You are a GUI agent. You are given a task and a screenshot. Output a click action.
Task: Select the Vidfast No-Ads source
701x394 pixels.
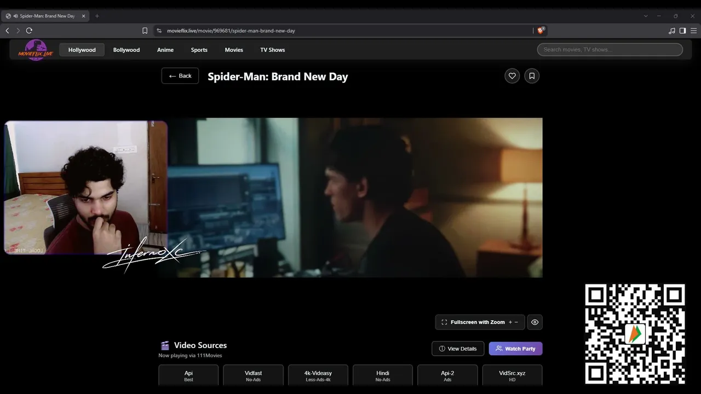(x=253, y=375)
